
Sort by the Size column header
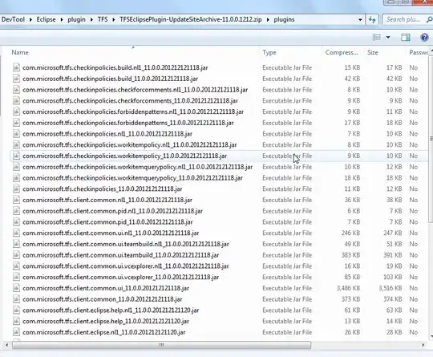point(372,52)
